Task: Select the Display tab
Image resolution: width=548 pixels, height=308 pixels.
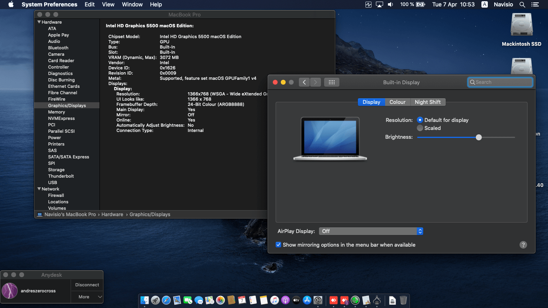Action: (371, 102)
